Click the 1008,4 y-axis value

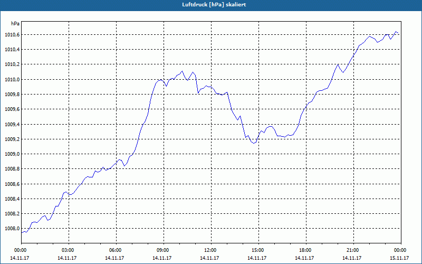coord(12,199)
